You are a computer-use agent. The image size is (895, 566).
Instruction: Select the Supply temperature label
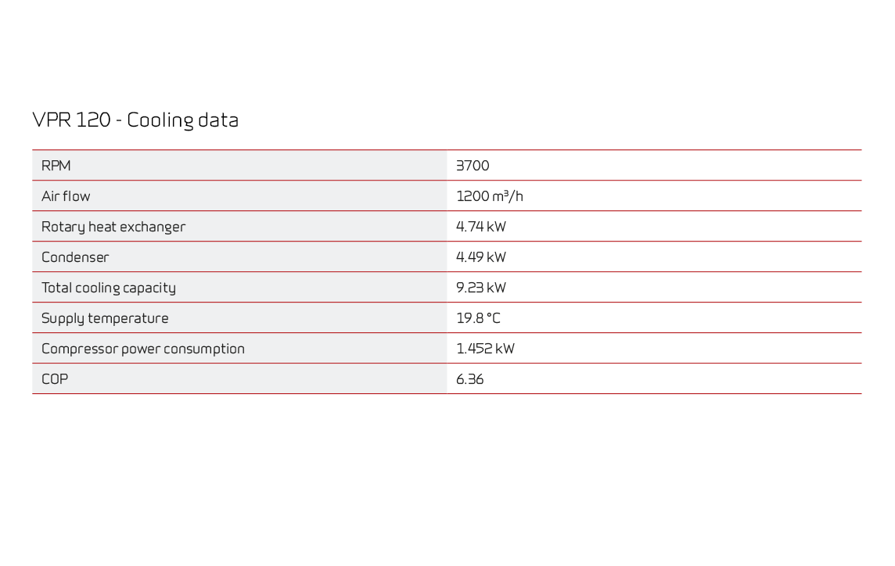pos(105,318)
